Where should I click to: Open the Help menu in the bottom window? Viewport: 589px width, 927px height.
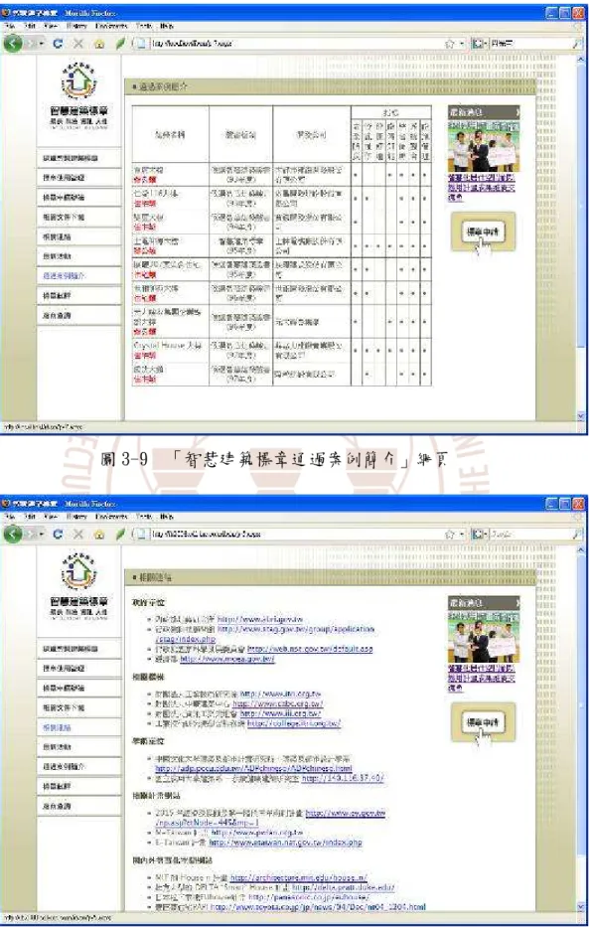click(x=166, y=517)
